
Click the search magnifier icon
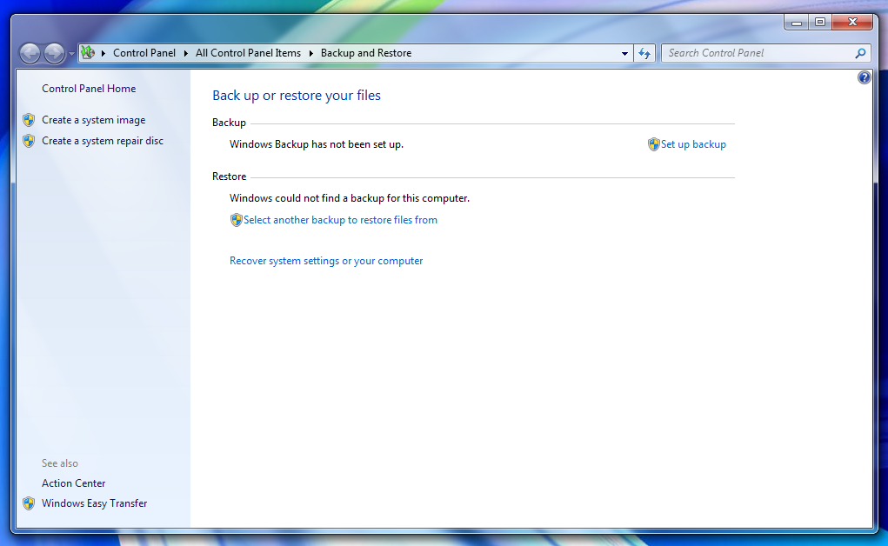[861, 53]
